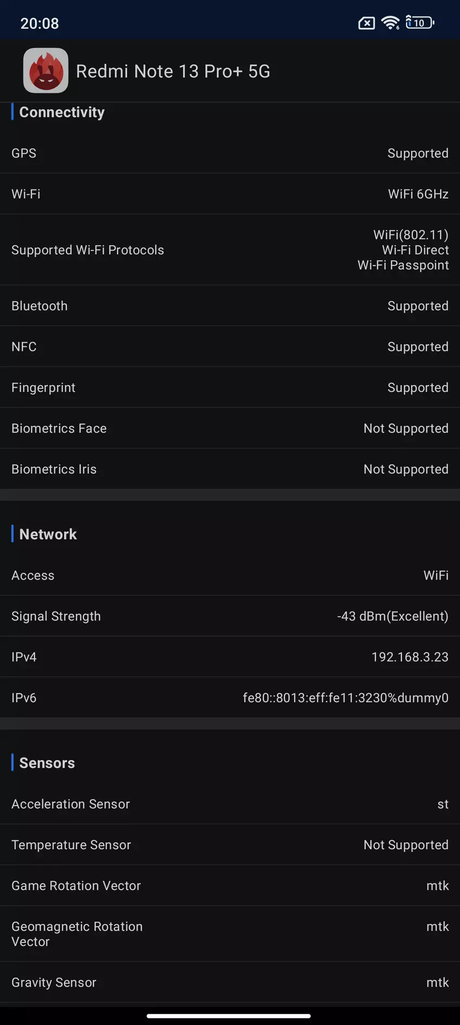Tap the IPv6 address value
The width and height of the screenshot is (460, 1025).
pos(345,697)
